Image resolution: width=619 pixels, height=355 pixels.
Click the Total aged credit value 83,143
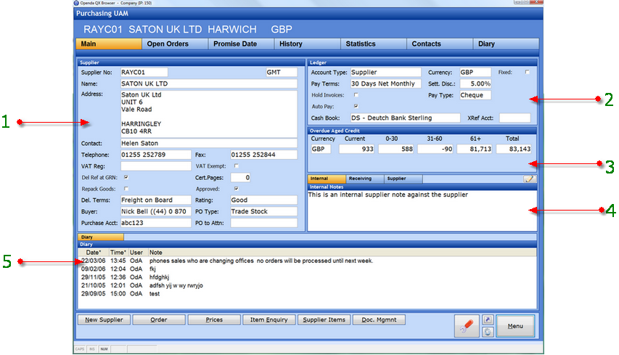click(514, 149)
